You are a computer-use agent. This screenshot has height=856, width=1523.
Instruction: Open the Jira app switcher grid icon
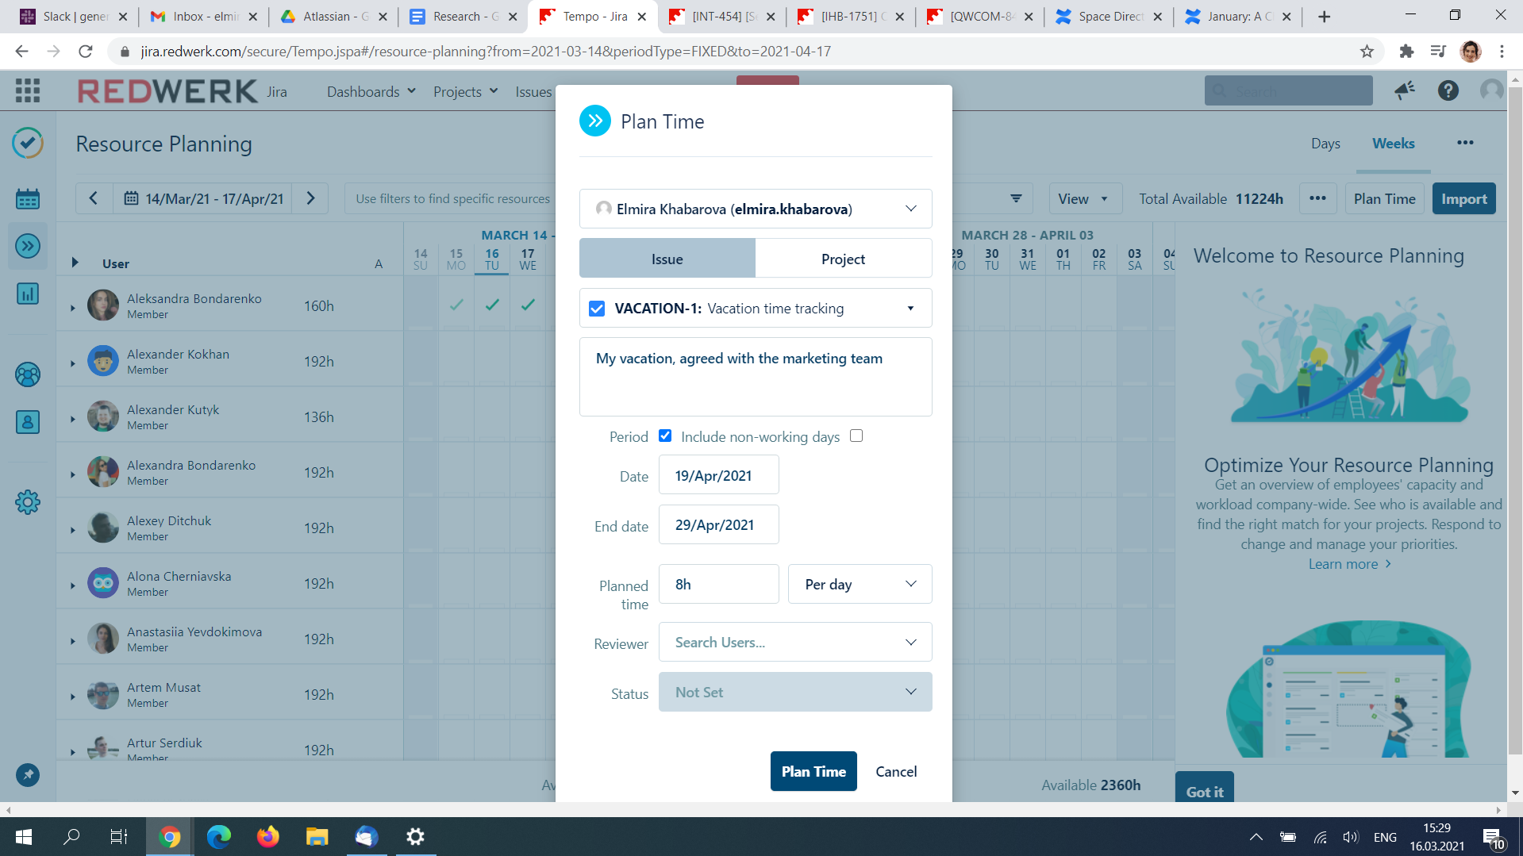pyautogui.click(x=28, y=90)
